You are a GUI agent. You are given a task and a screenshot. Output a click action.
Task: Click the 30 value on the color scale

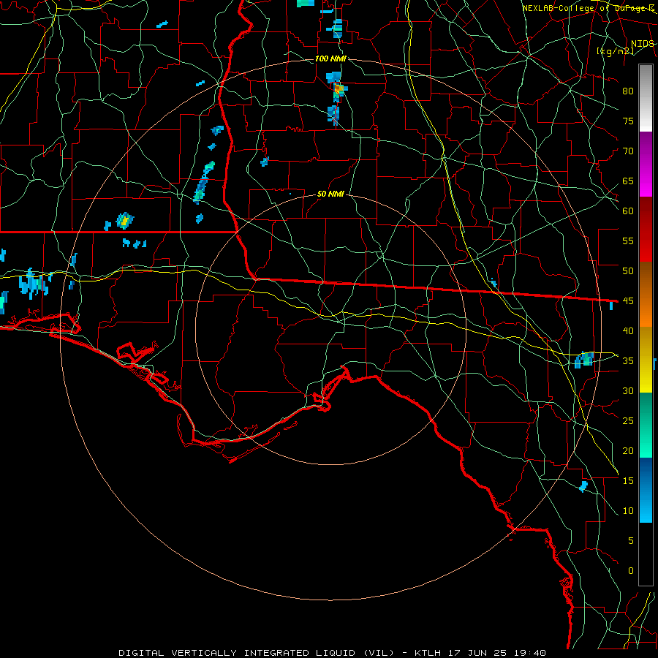point(628,391)
